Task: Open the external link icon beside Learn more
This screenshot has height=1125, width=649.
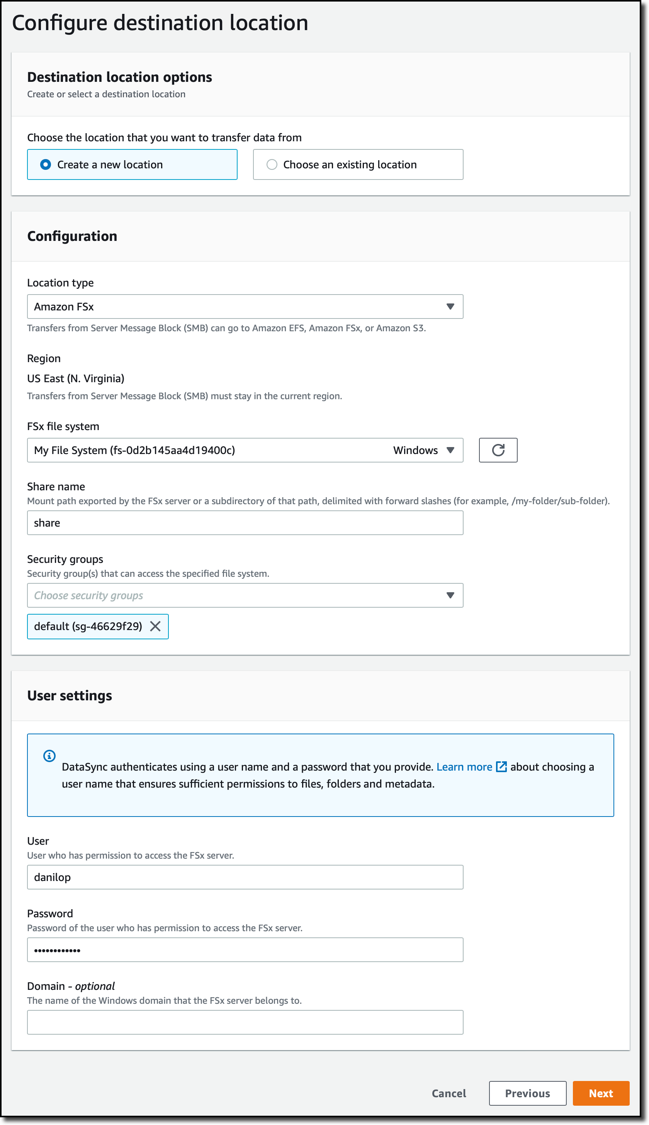Action: click(x=501, y=766)
